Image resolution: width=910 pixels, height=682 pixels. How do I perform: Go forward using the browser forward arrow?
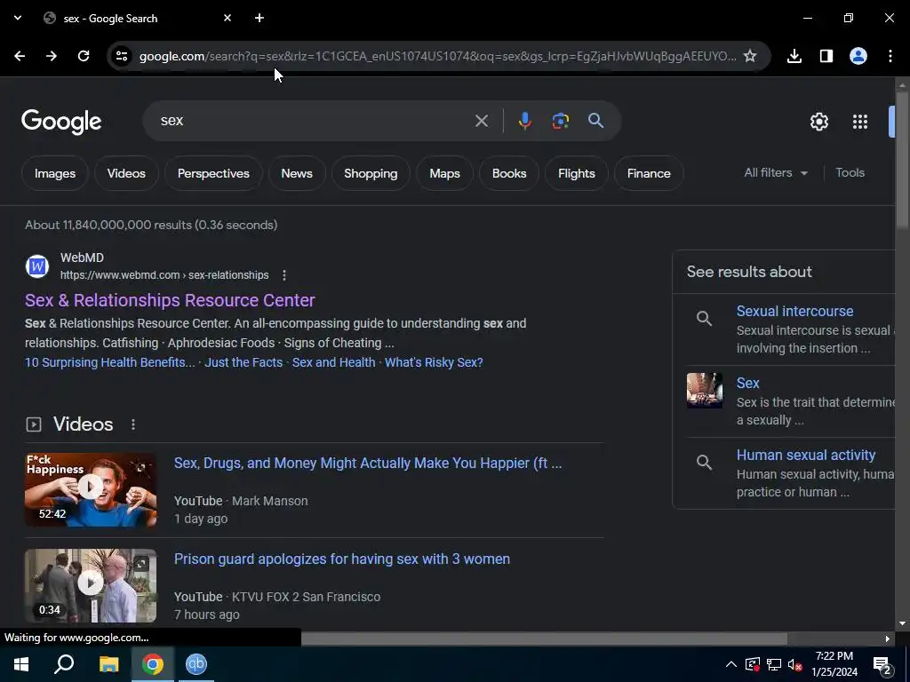pyautogui.click(x=52, y=56)
